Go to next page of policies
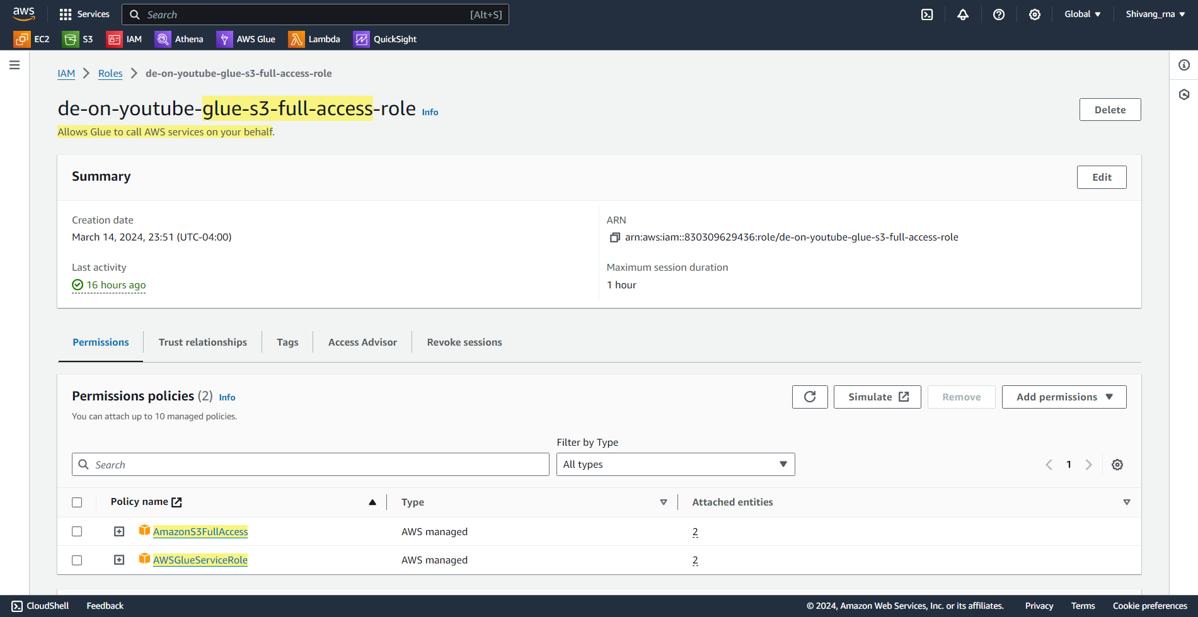1198x617 pixels. pos(1088,465)
